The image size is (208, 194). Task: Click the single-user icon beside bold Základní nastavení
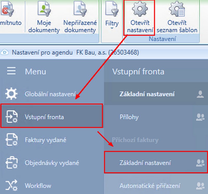pyautogui.click(x=200, y=94)
